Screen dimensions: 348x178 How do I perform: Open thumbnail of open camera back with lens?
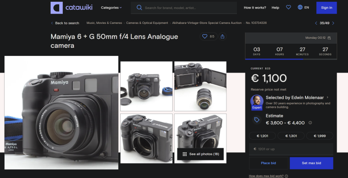point(200,86)
